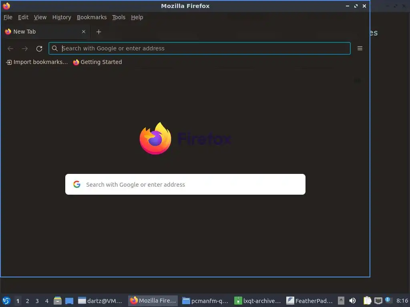Image resolution: width=410 pixels, height=307 pixels.
Task: Go back one page
Action: coord(10,48)
